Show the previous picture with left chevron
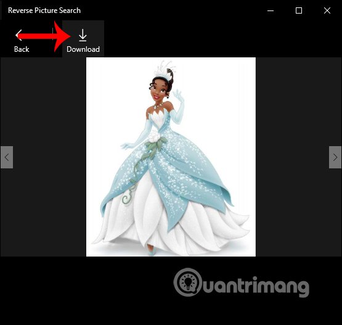The width and height of the screenshot is (342, 325). 7,157
